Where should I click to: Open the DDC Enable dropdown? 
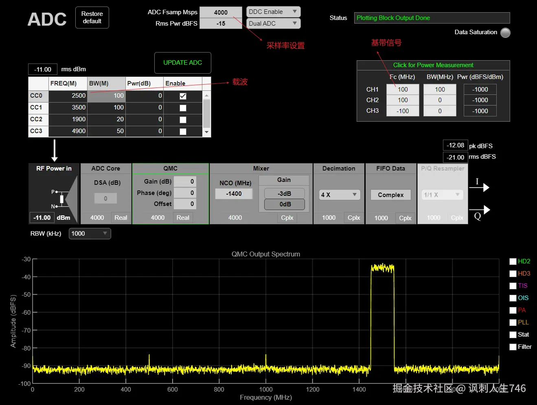[273, 12]
